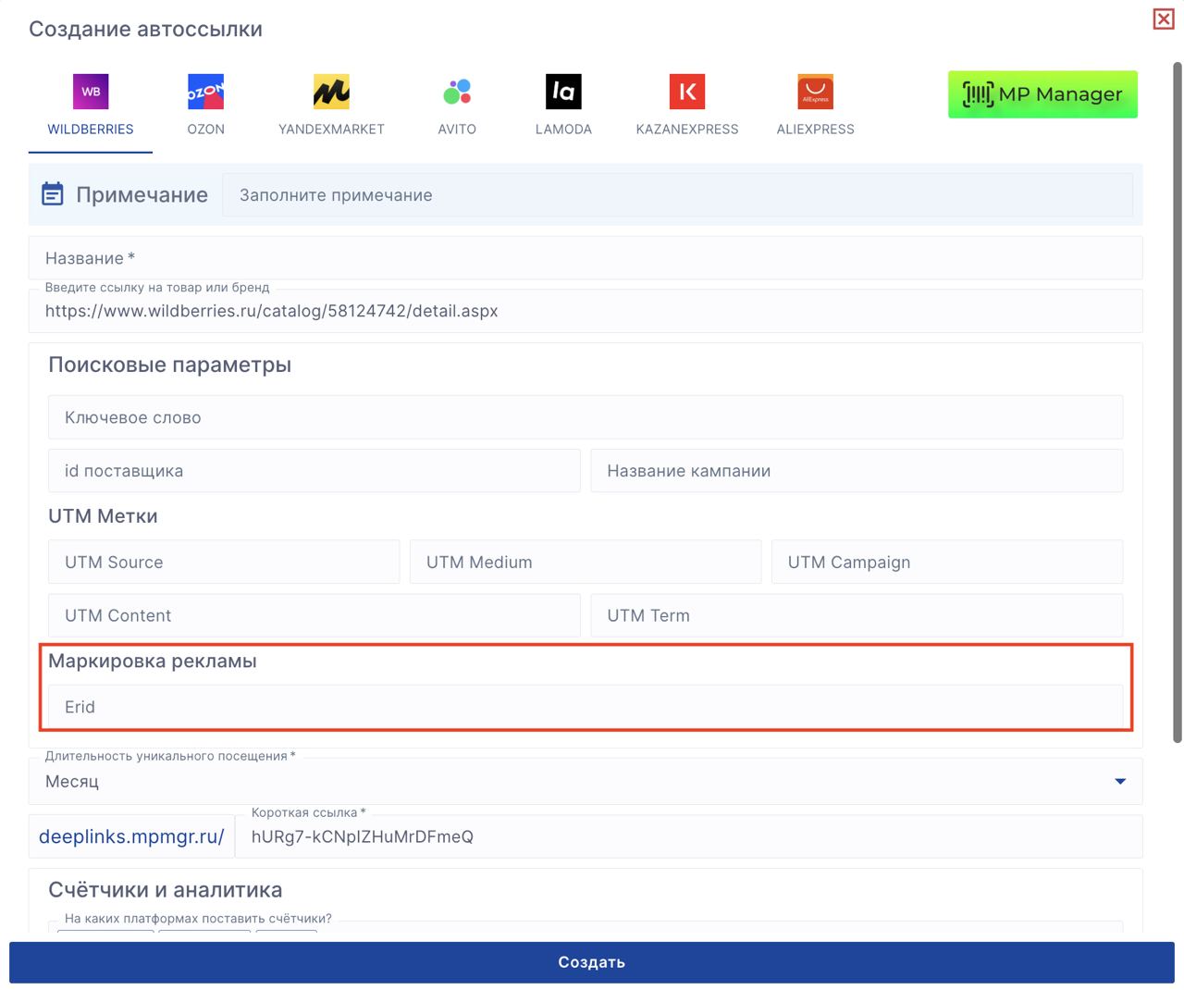1184x990 pixels.
Task: Switch to the WILDBERRIES tab label
Action: (x=91, y=130)
